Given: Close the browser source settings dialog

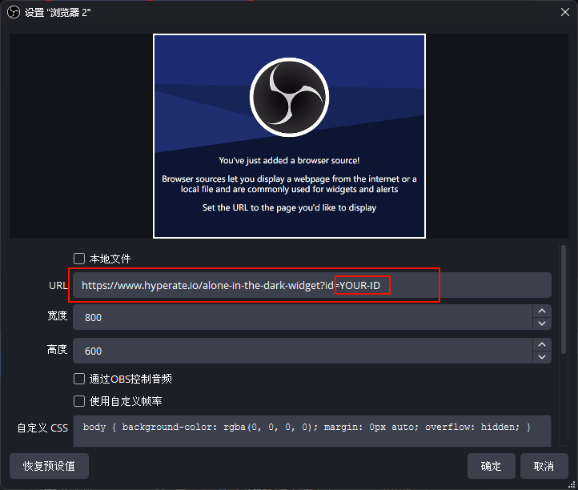Looking at the screenshot, I should tap(564, 12).
